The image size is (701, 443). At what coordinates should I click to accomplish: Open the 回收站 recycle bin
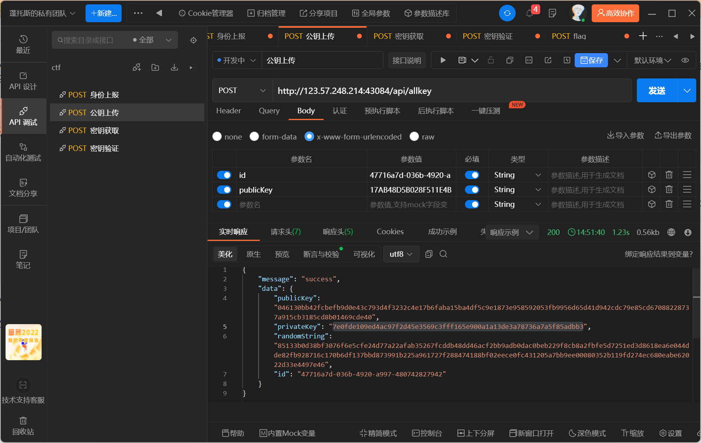(23, 426)
